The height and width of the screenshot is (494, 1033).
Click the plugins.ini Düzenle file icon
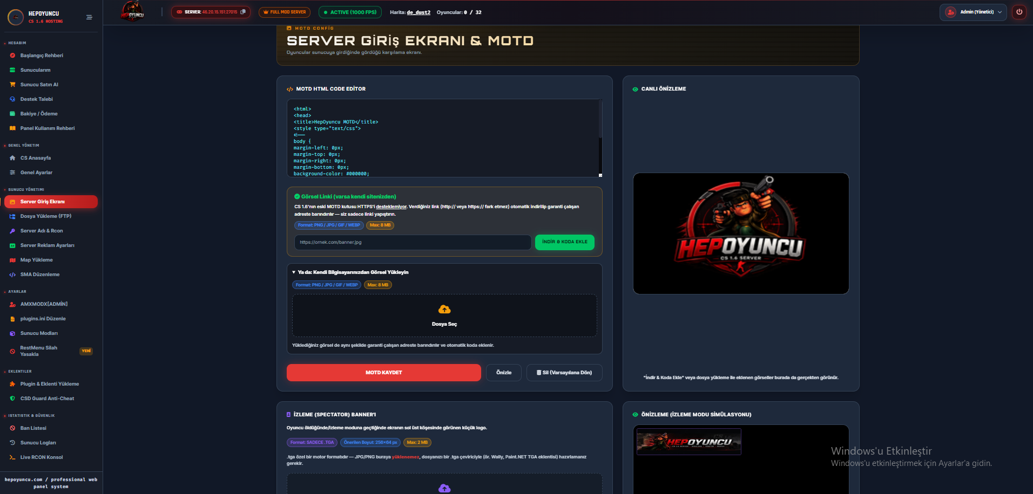pyautogui.click(x=12, y=319)
